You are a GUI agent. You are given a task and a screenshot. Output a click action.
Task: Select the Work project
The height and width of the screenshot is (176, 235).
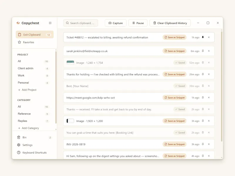pos(33,76)
